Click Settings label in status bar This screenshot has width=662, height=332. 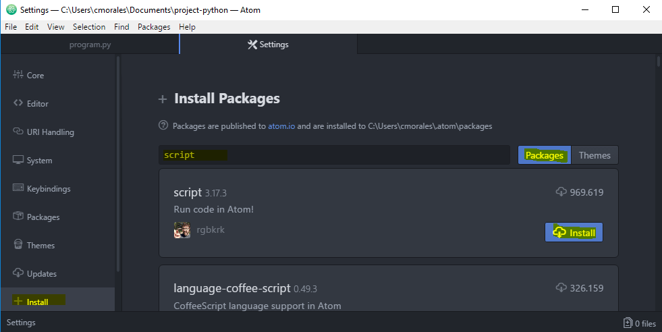click(21, 323)
